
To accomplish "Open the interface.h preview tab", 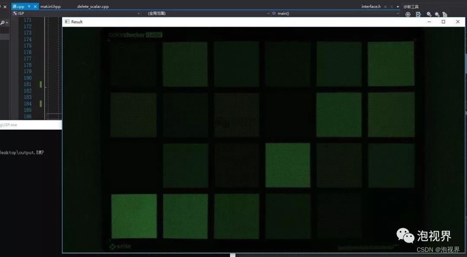I will coord(371,6).
